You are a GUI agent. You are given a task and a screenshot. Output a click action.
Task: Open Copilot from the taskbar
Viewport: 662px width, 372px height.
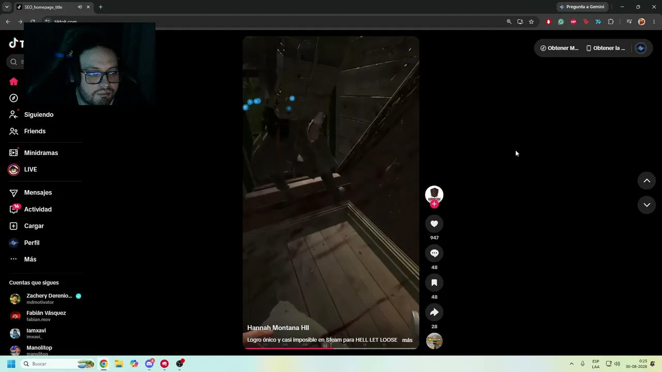tap(134, 364)
